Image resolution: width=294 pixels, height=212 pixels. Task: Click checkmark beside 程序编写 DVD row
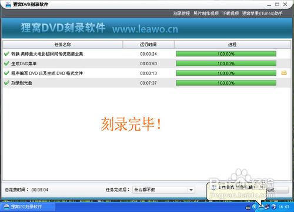(6, 73)
